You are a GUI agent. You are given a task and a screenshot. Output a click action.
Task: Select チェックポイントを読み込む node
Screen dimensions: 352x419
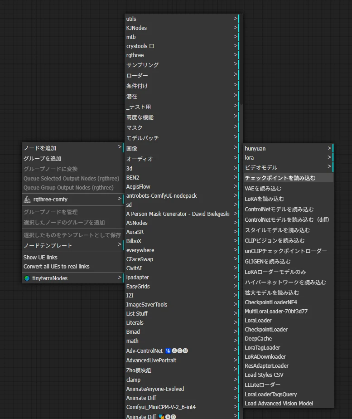point(280,178)
